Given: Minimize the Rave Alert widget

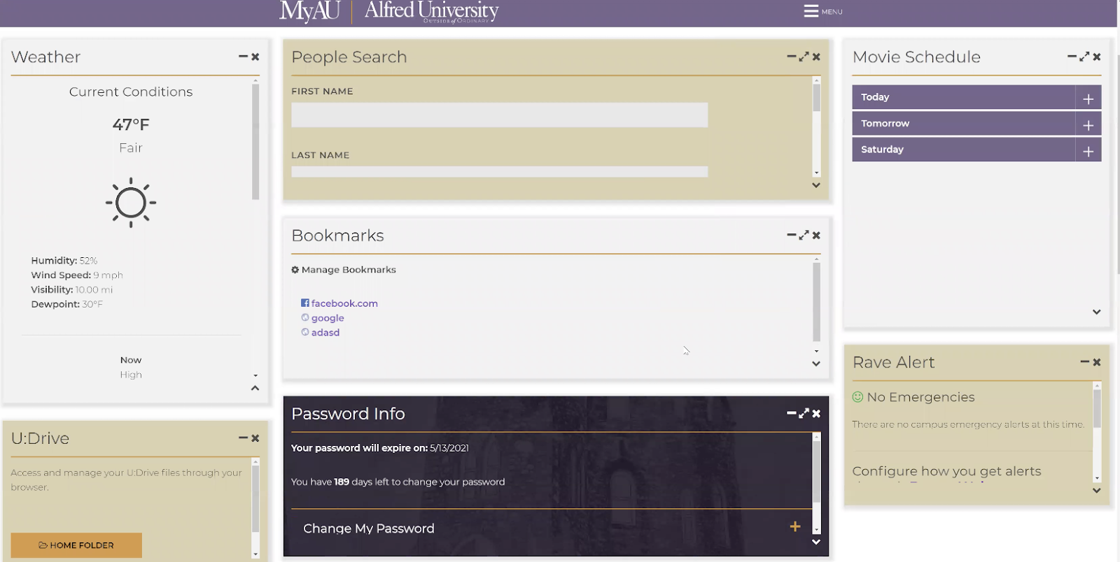Looking at the screenshot, I should [x=1084, y=362].
